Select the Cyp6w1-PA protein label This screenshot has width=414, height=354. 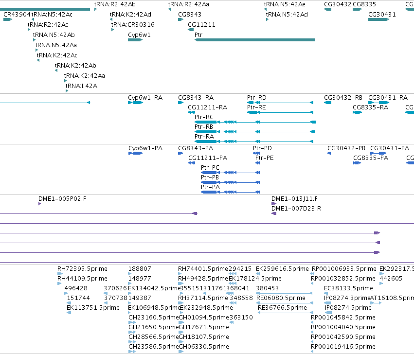(x=145, y=148)
